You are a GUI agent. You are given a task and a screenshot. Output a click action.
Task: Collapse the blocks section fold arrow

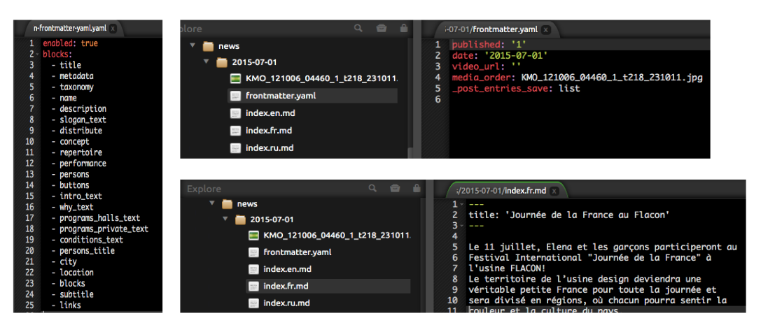(x=39, y=55)
